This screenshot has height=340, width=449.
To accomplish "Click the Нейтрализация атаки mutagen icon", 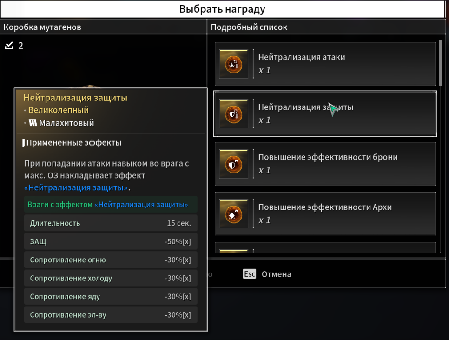I will 233,64.
